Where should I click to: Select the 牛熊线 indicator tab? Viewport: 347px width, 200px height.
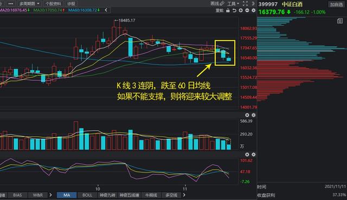[151, 195]
